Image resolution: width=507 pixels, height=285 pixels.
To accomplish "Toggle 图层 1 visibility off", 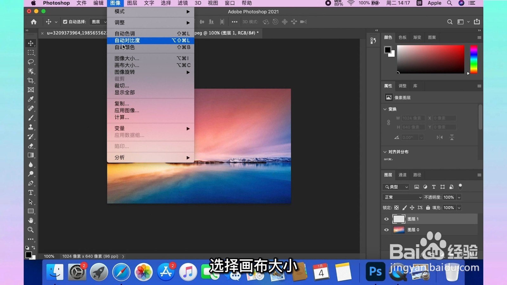I will point(386,219).
